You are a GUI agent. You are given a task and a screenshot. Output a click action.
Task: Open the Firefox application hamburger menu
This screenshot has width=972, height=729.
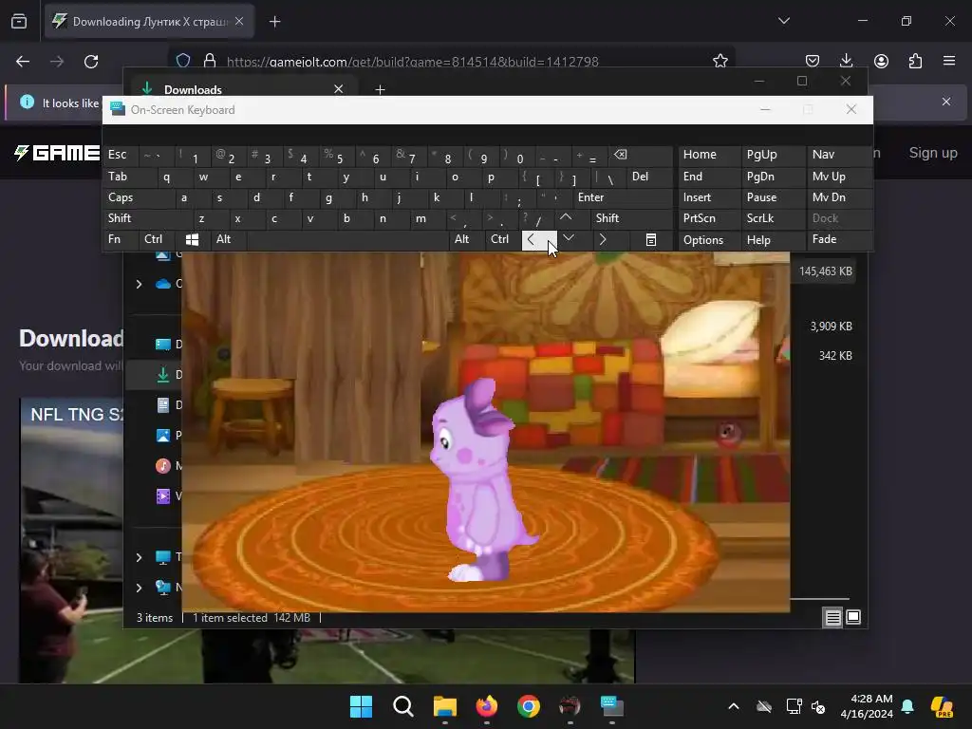[949, 61]
